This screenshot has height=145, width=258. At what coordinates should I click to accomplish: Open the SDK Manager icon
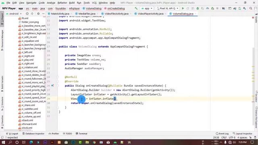point(245,8)
